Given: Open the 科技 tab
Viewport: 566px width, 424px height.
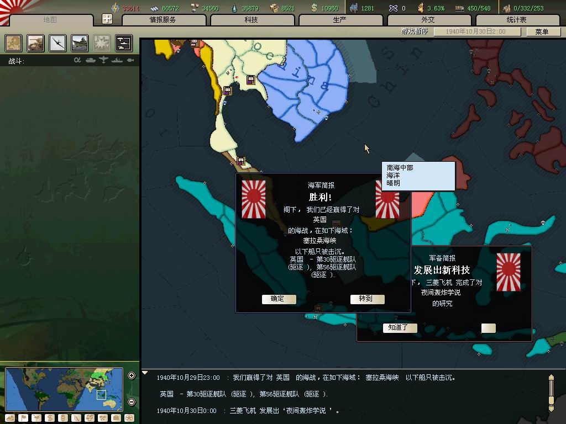Looking at the screenshot, I should (251, 20).
